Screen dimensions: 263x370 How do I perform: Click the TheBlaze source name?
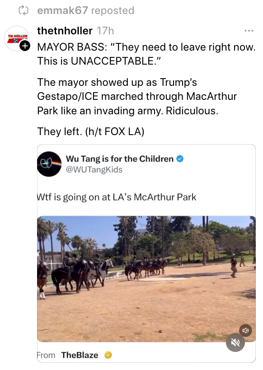coord(80,355)
